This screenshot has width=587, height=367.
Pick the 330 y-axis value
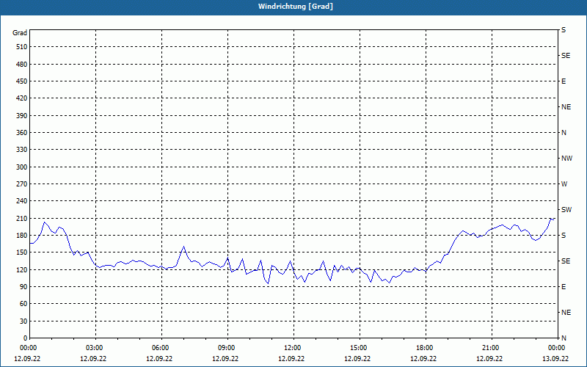pos(22,150)
